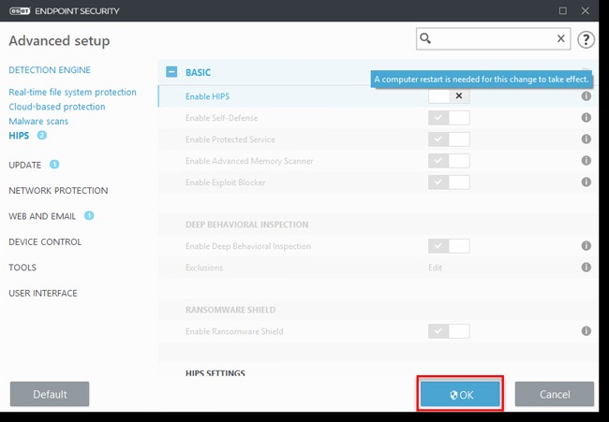Image resolution: width=609 pixels, height=422 pixels.
Task: Click the info icon for Enable Protected Service
Action: tap(587, 138)
